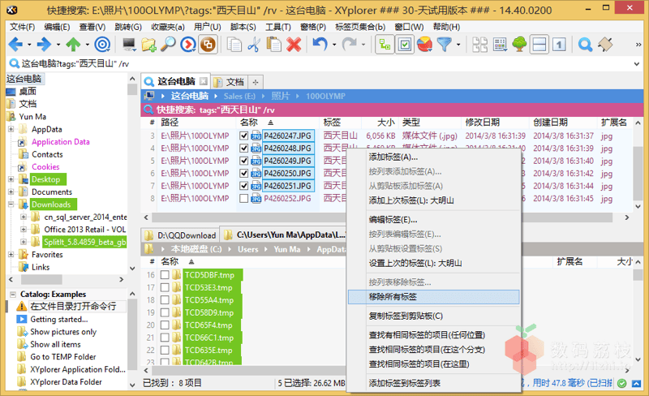
Task: Toggle color filters pie chart icon
Action: (424, 45)
